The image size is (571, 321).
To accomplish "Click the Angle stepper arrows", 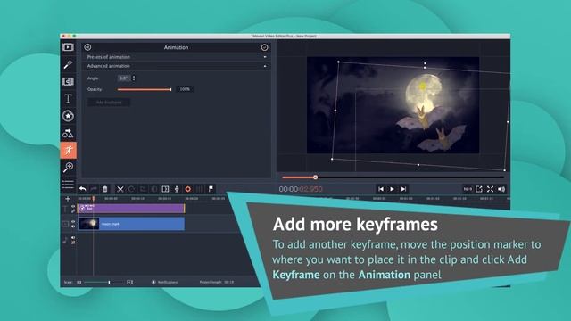I will pos(134,78).
